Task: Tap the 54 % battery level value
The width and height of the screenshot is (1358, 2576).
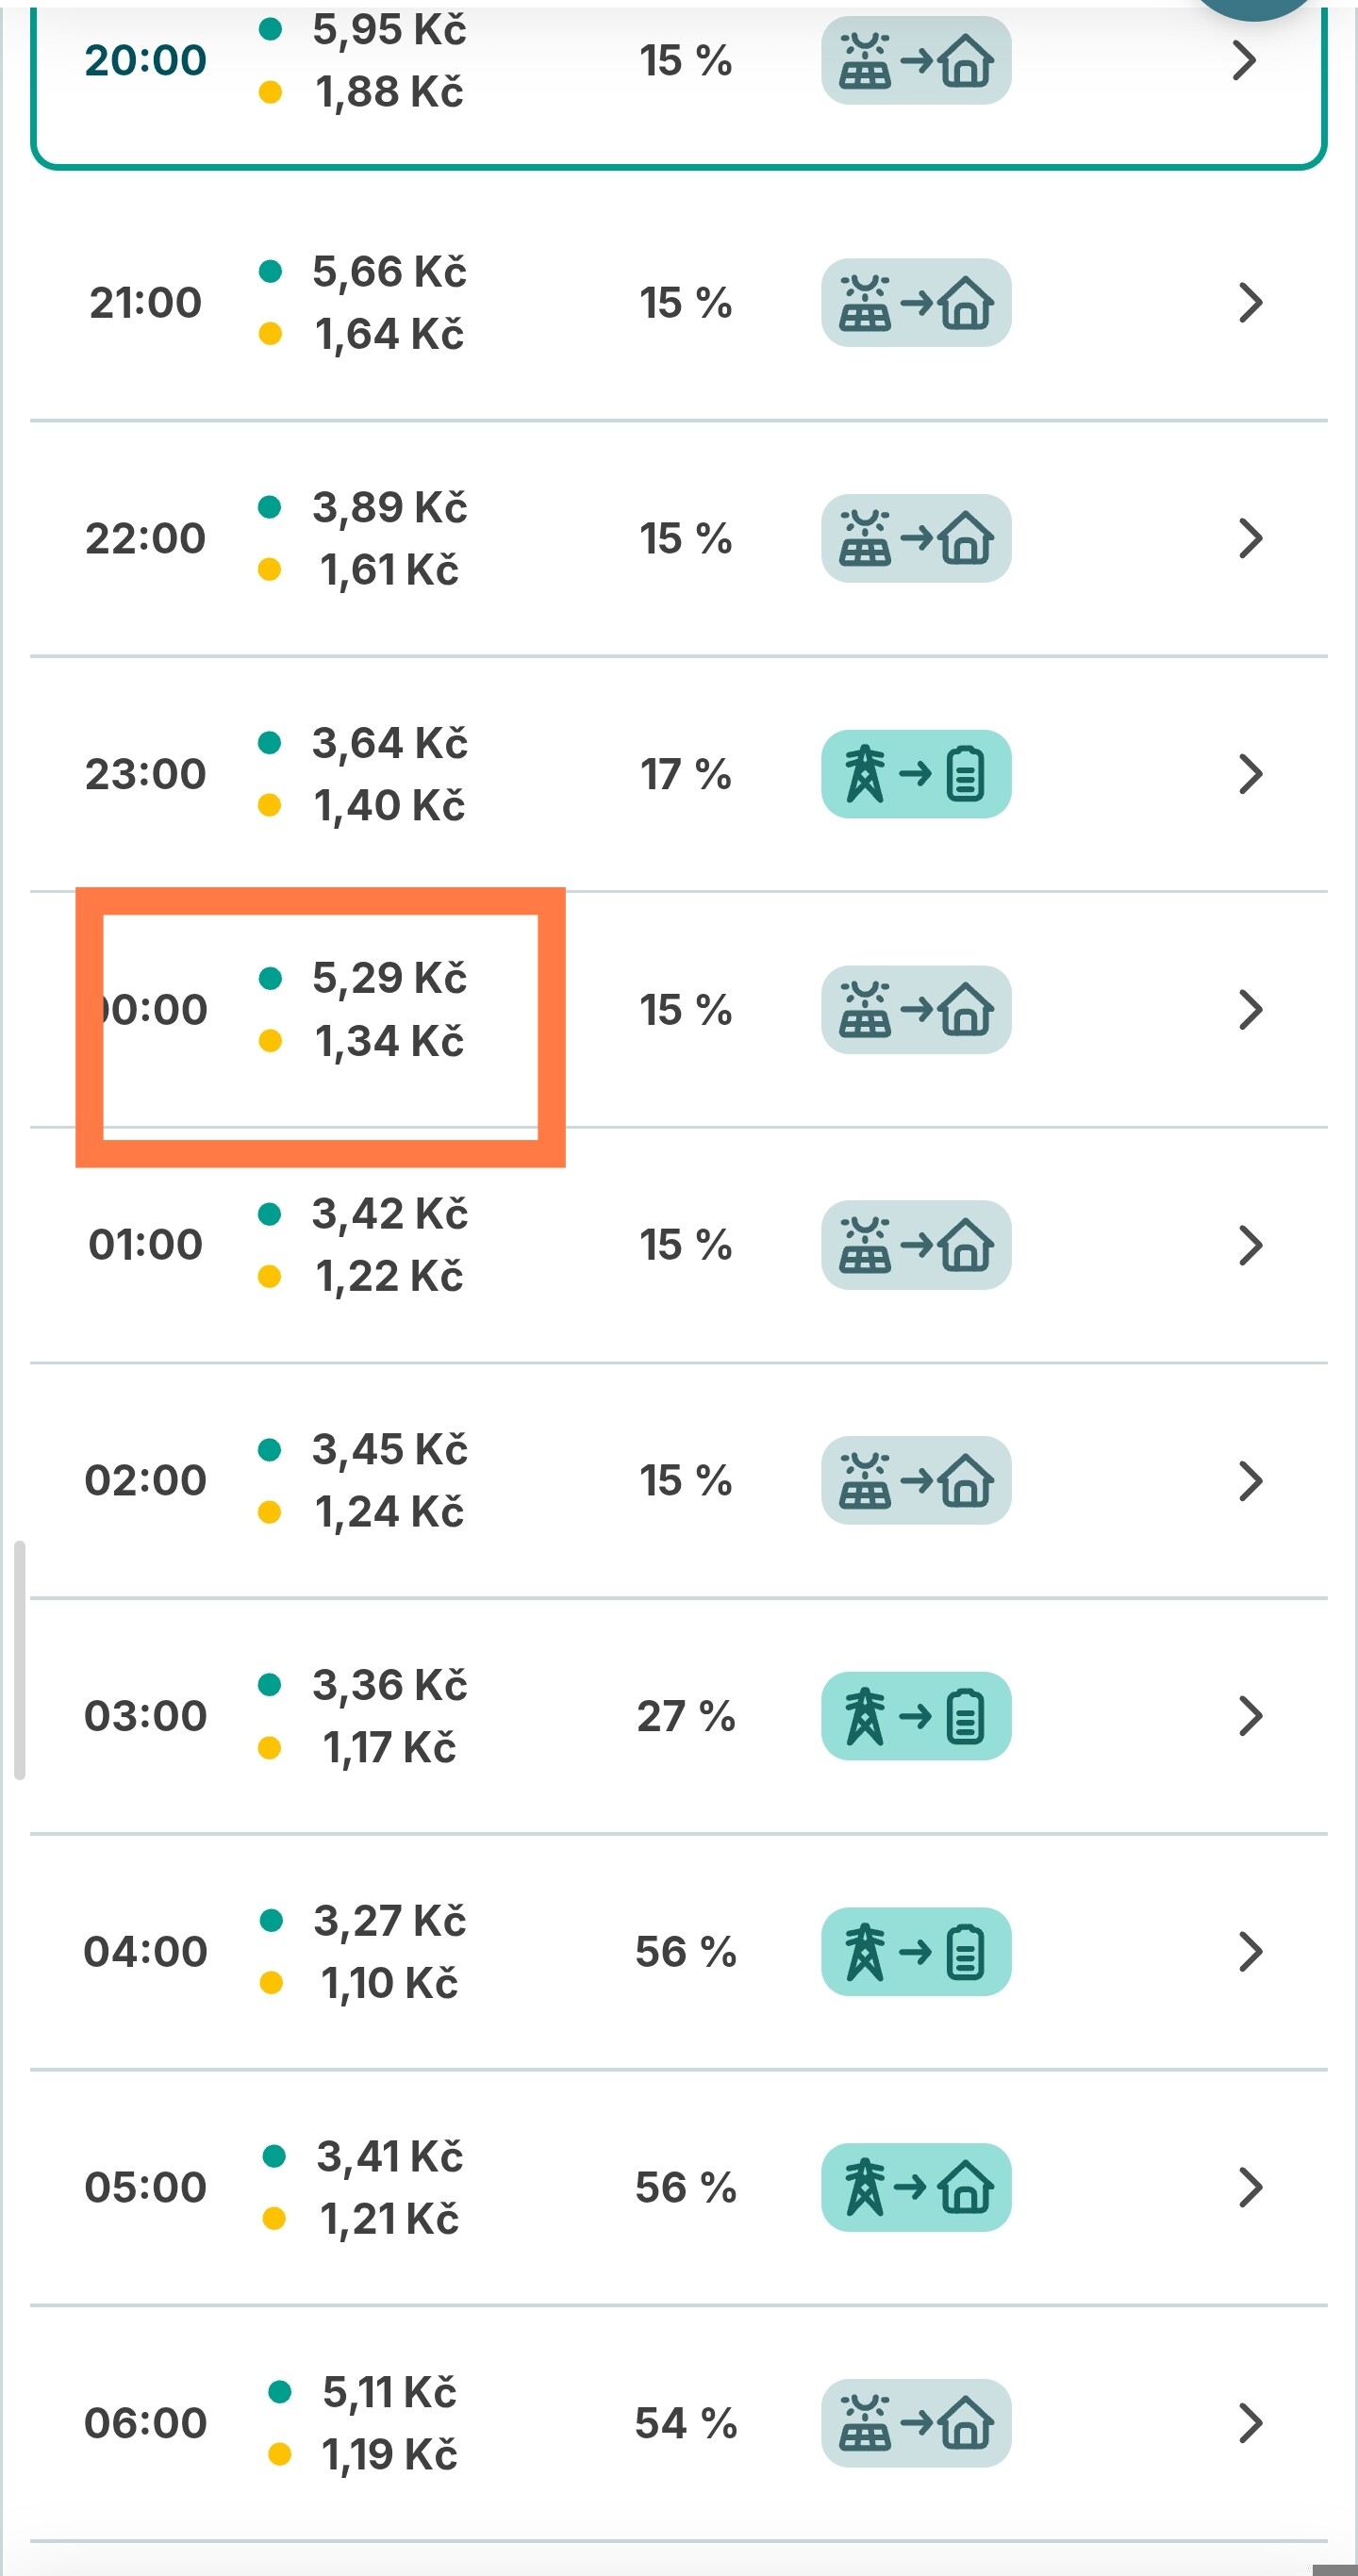Action: tap(686, 2423)
